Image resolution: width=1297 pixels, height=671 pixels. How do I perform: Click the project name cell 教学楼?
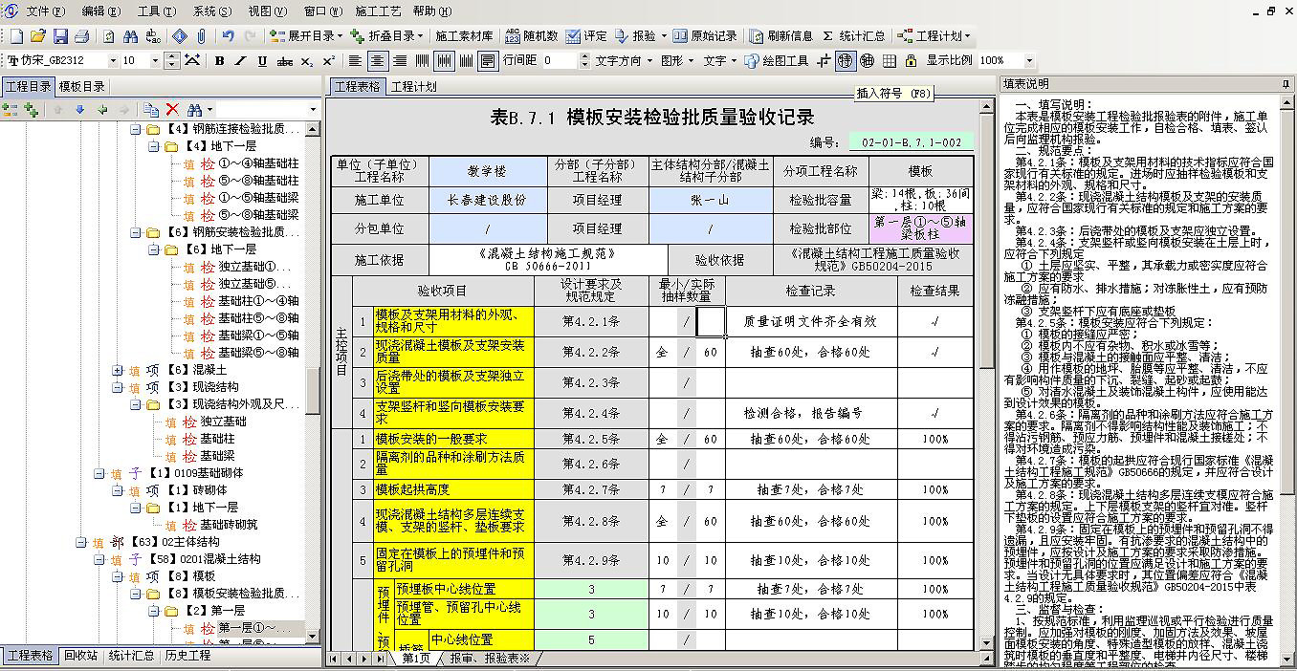coord(487,171)
